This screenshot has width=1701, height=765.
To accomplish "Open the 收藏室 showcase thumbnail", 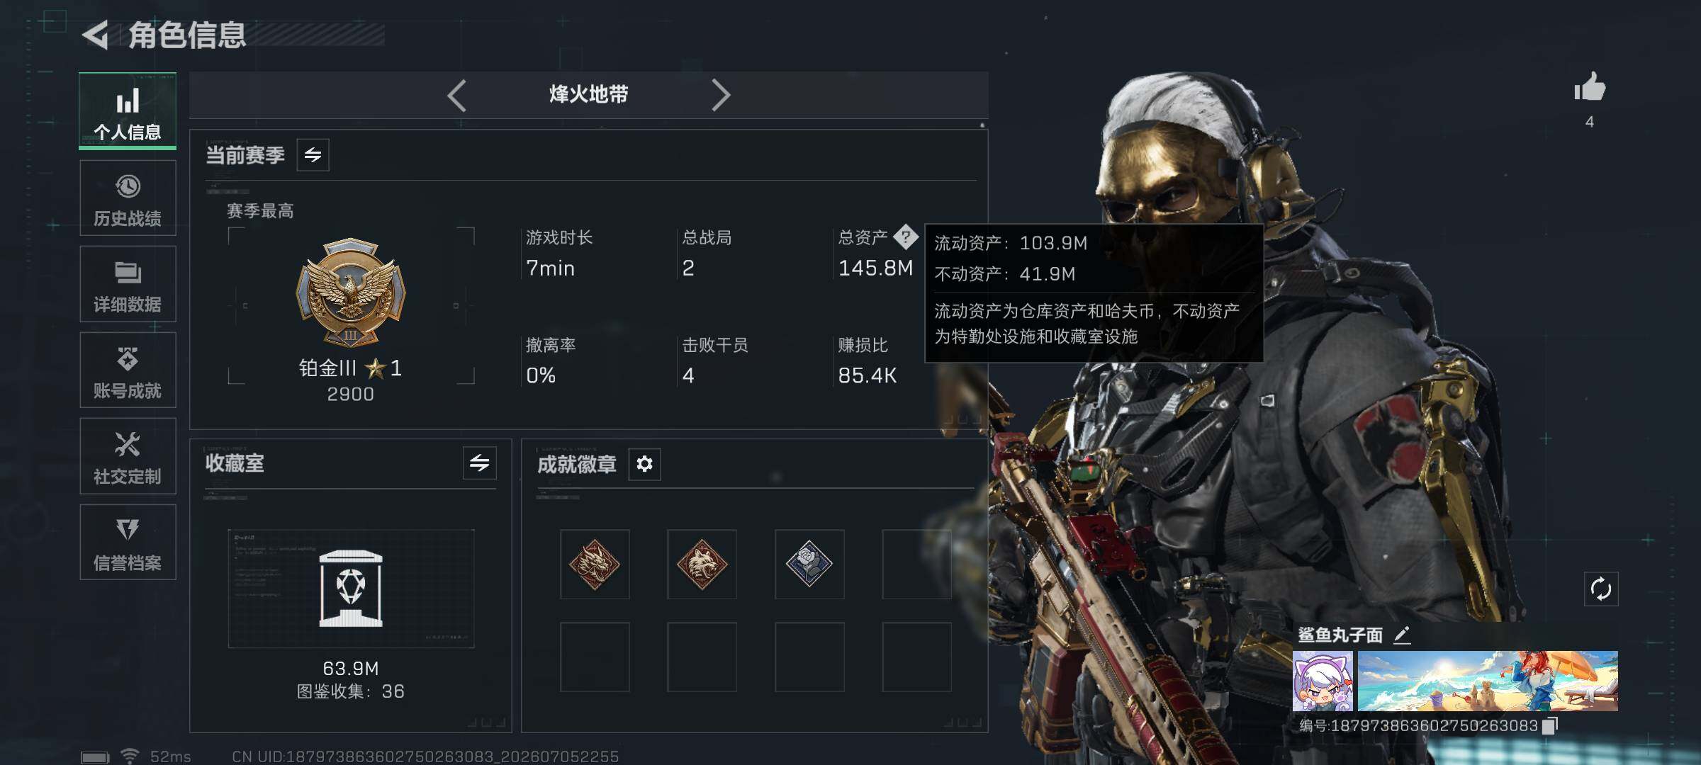I will pyautogui.click(x=351, y=588).
